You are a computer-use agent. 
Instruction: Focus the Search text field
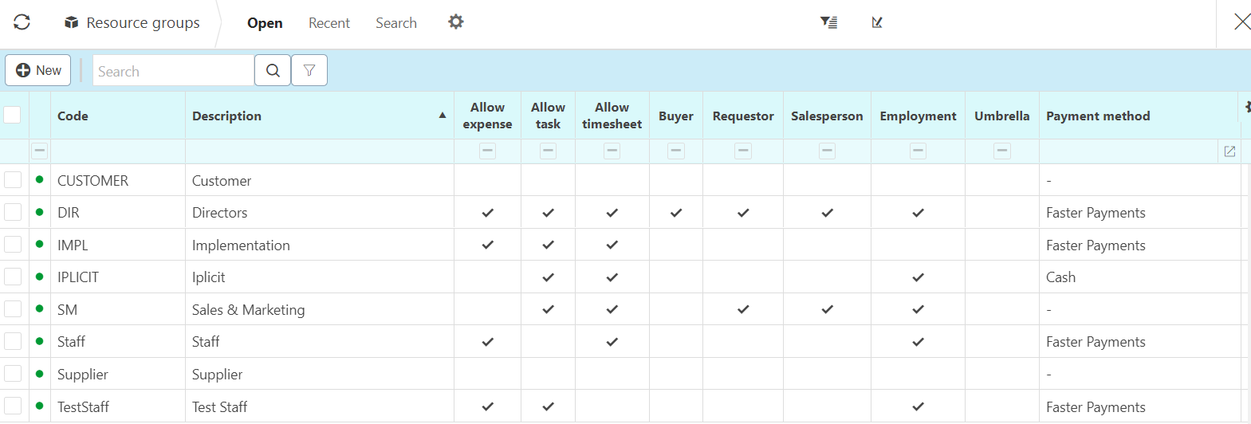(x=173, y=71)
